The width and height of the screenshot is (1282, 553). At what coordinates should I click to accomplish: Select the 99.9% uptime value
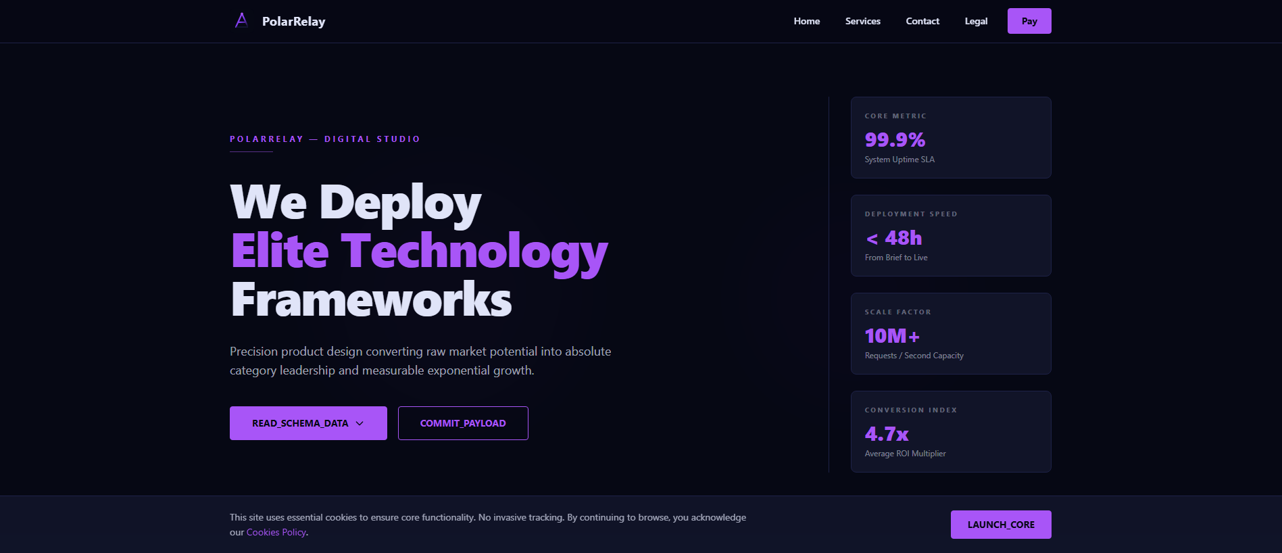click(x=895, y=140)
